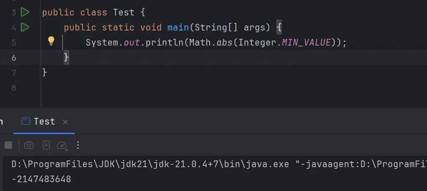Click the run arrow beside main method
This screenshot has height=191, width=427.
pyautogui.click(x=25, y=28)
